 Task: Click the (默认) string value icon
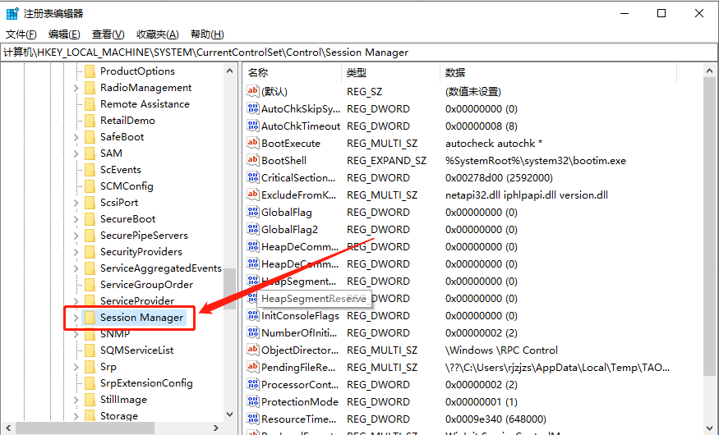pos(252,91)
